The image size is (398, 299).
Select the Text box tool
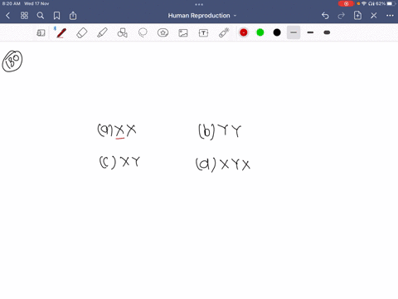[x=203, y=33]
